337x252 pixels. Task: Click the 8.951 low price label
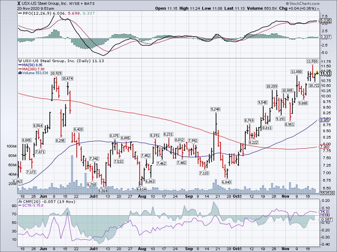(x=290, y=124)
